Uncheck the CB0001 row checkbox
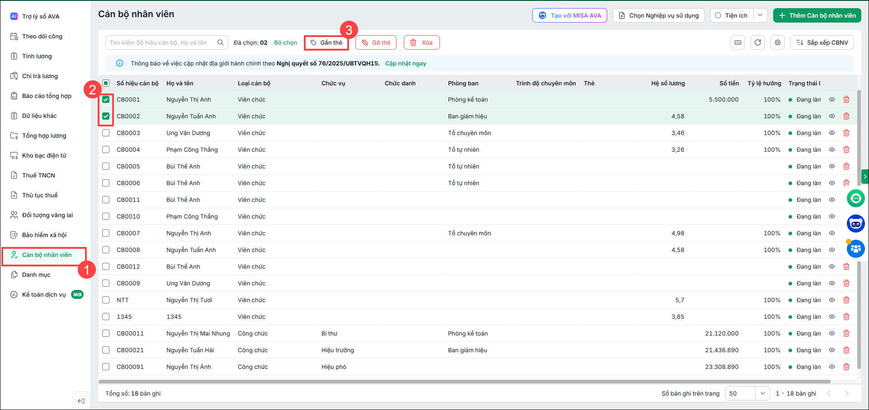Image resolution: width=869 pixels, height=410 pixels. pos(106,99)
